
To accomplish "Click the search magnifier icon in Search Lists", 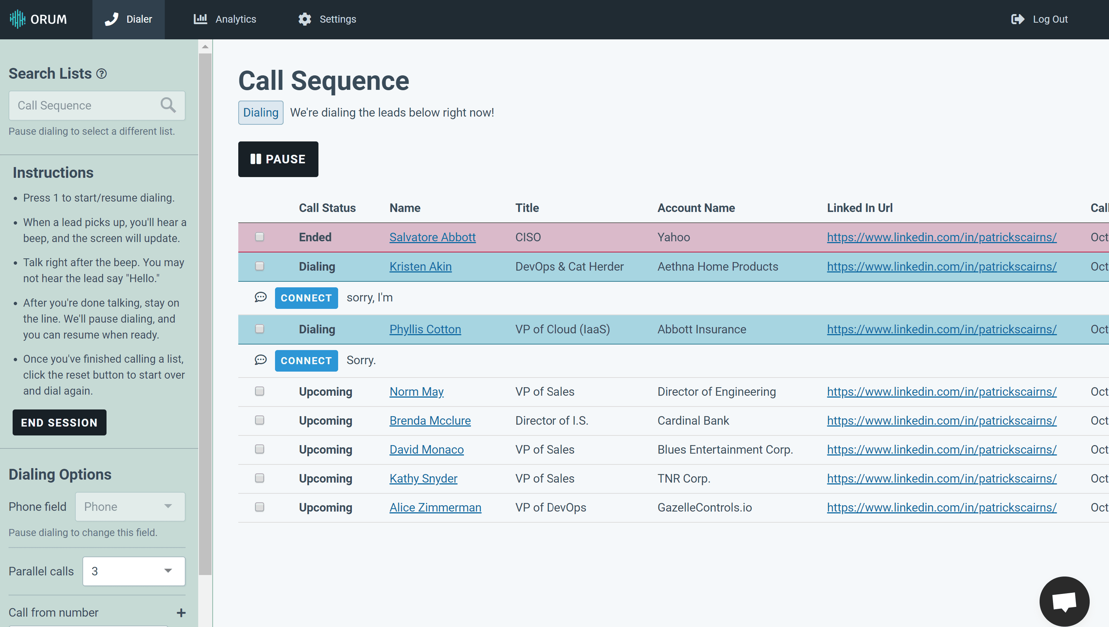I will coord(168,105).
